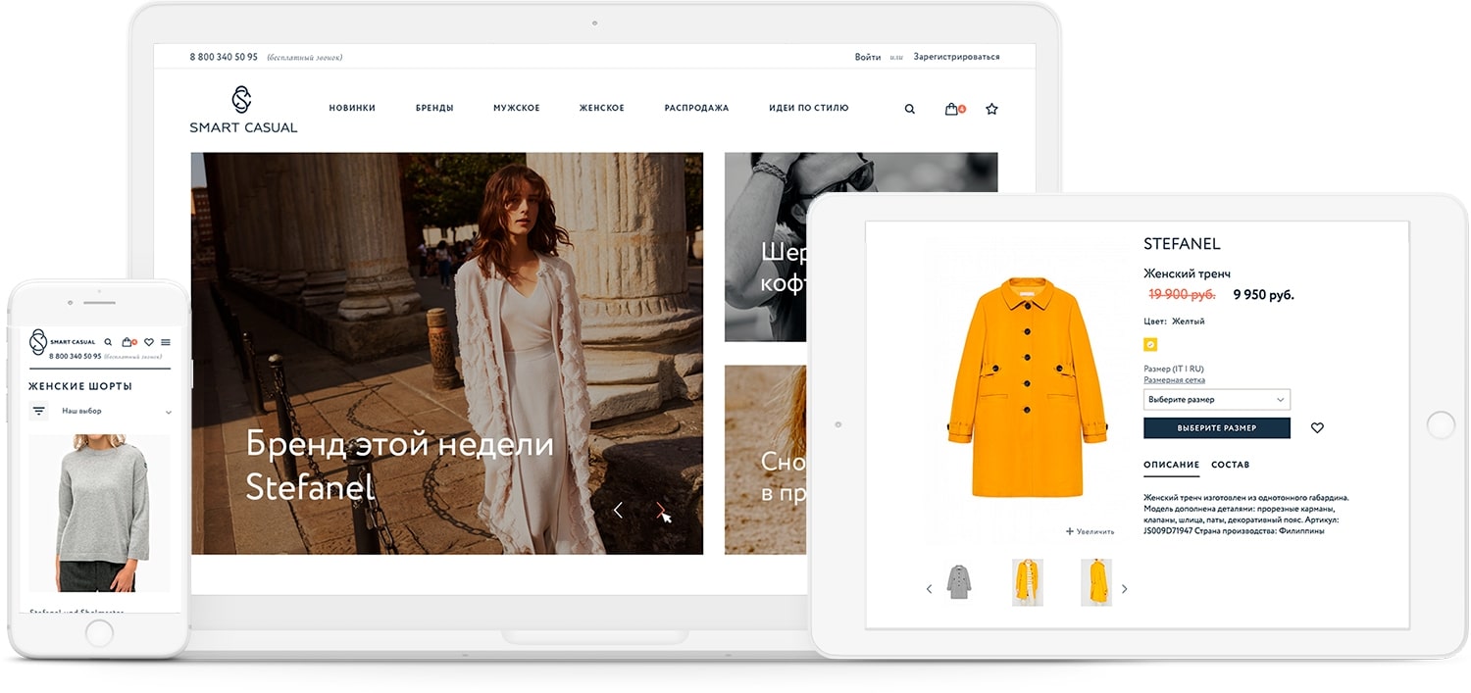The height and width of the screenshot is (693, 1471).
Task: Add trench coat to wishlist with heart icon
Action: click(1317, 428)
